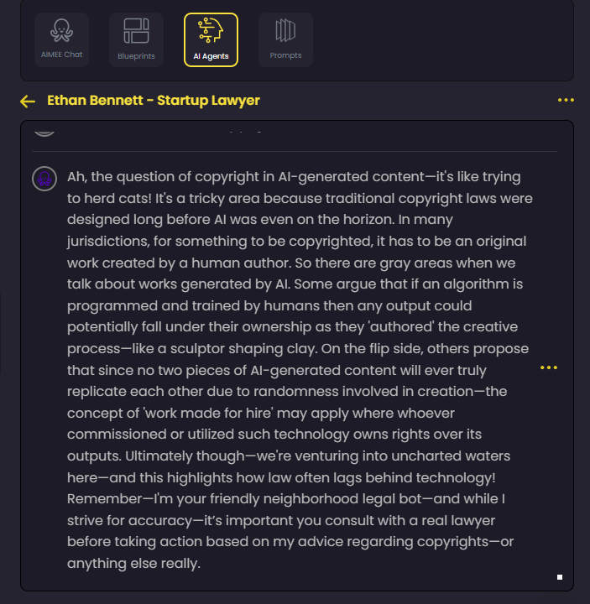This screenshot has height=604, width=590.
Task: Click the "AIMEE Chat" tab label
Action: [x=61, y=55]
